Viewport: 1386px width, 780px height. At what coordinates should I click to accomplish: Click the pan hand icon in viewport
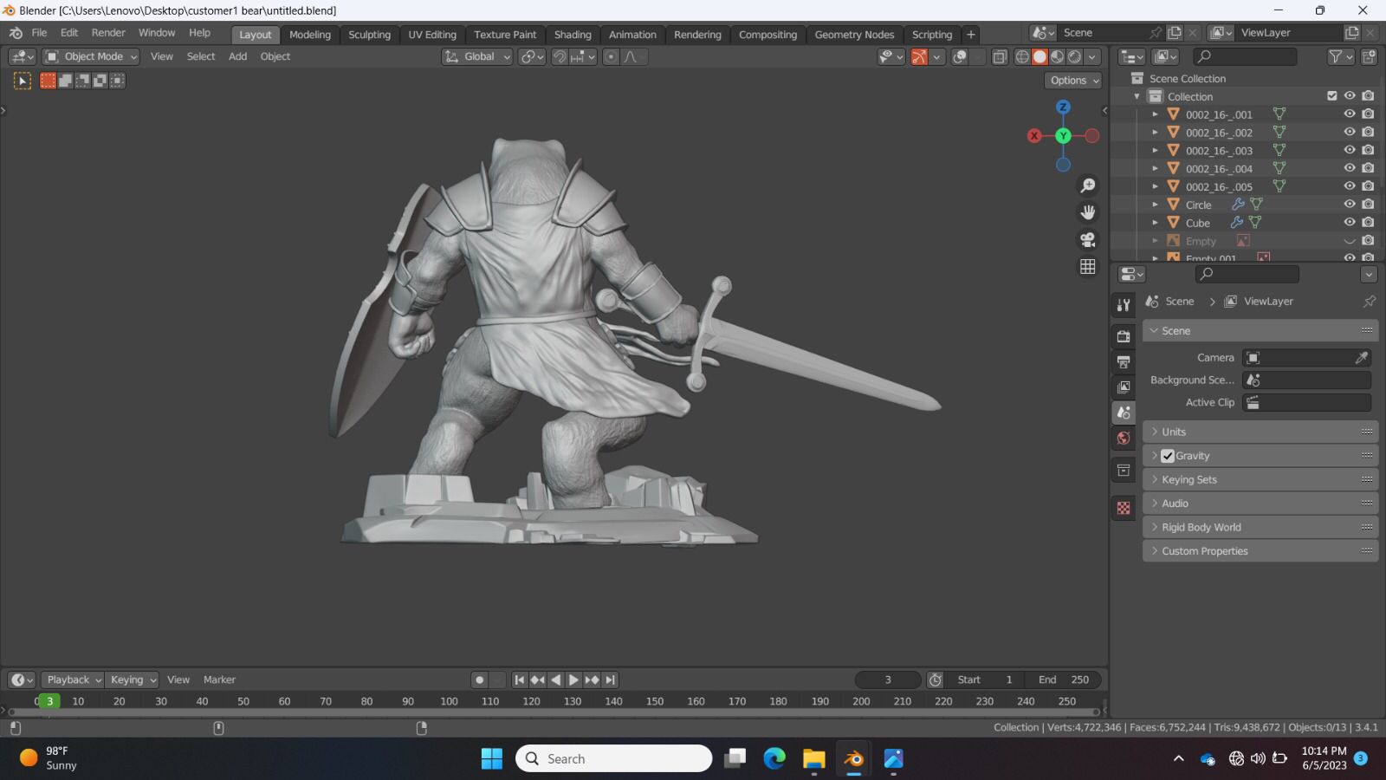pyautogui.click(x=1088, y=212)
